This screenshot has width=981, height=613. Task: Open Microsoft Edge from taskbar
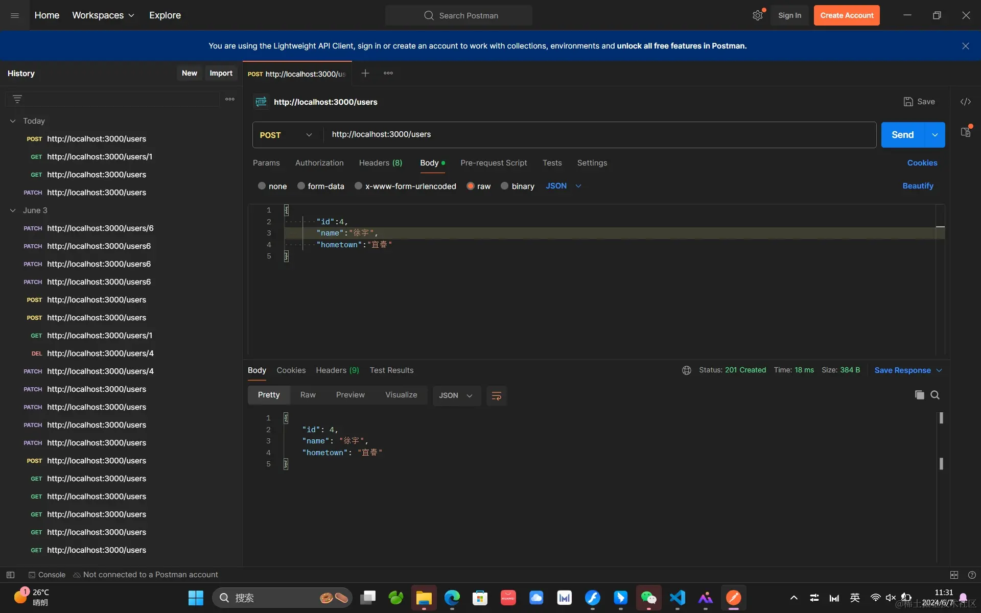(x=452, y=598)
